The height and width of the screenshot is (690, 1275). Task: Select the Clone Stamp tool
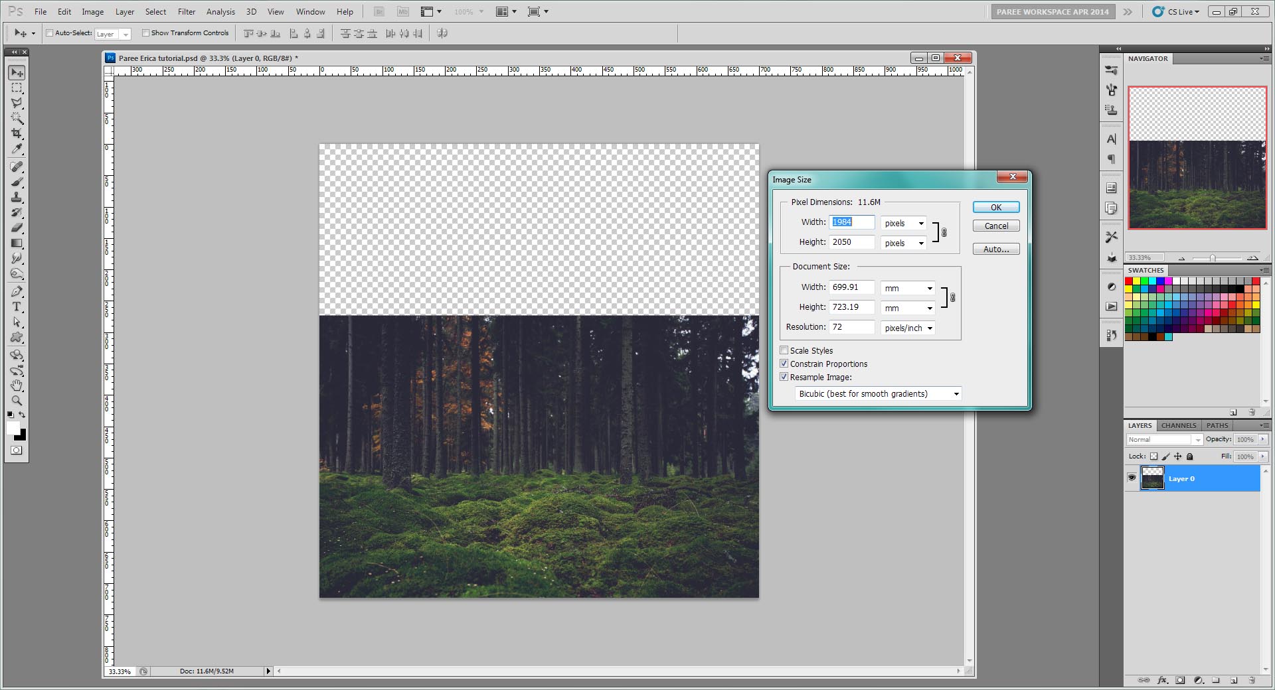point(17,197)
